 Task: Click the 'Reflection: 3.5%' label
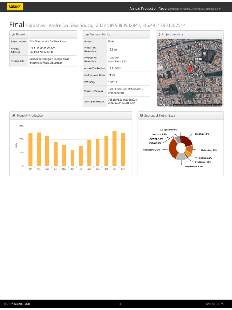[209, 150]
